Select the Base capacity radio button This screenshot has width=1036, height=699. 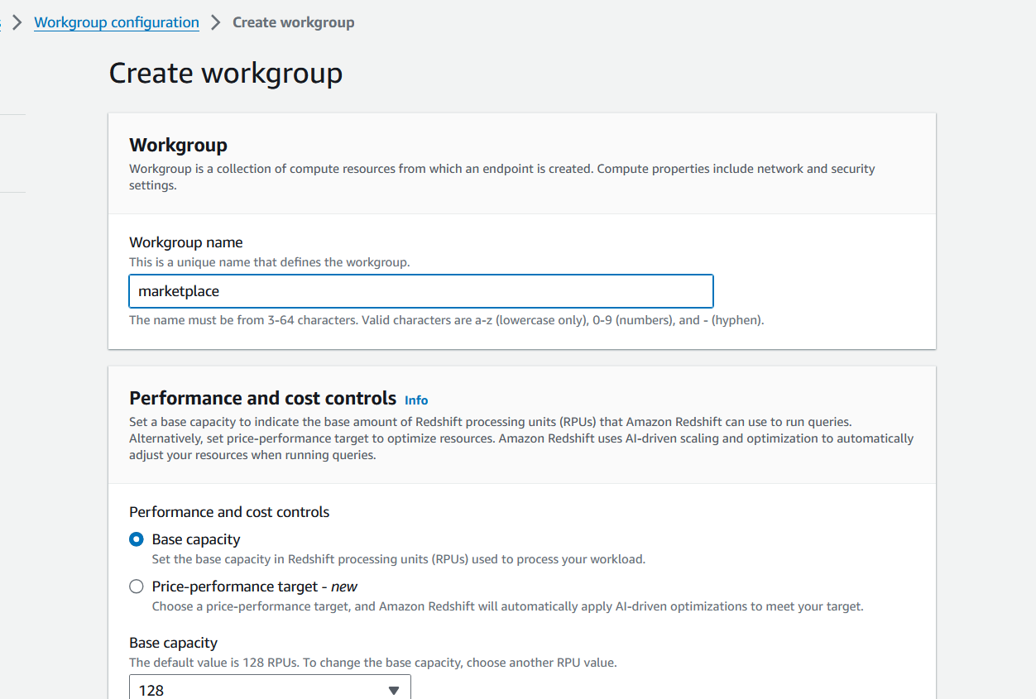137,539
